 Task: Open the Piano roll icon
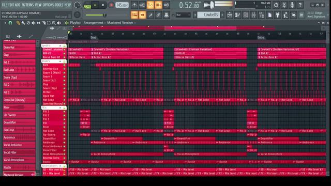238,15
